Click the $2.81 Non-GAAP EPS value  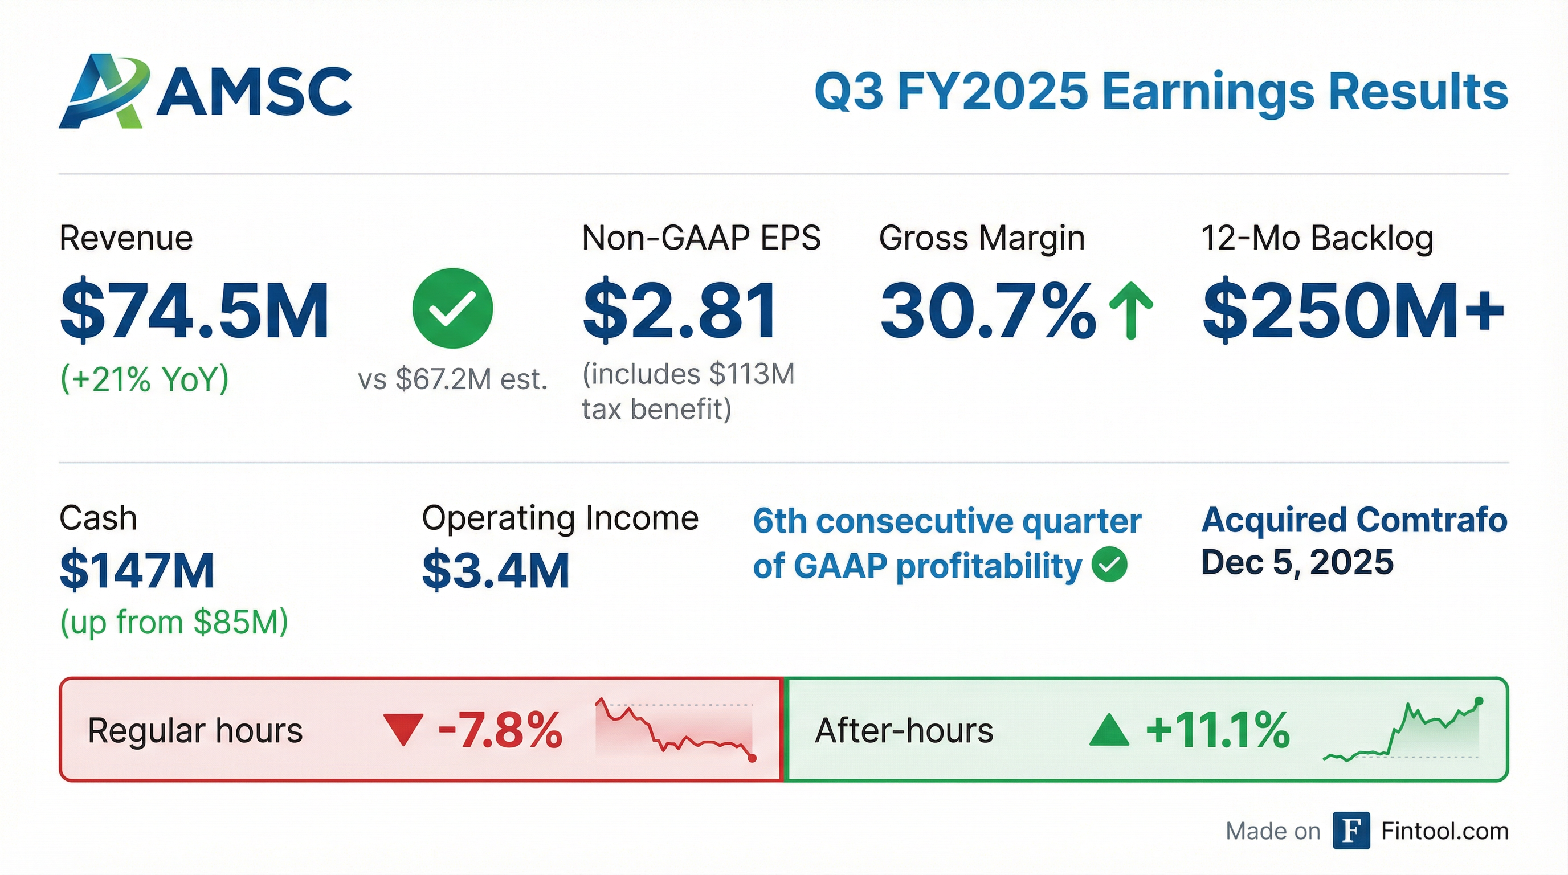pyautogui.click(x=680, y=311)
